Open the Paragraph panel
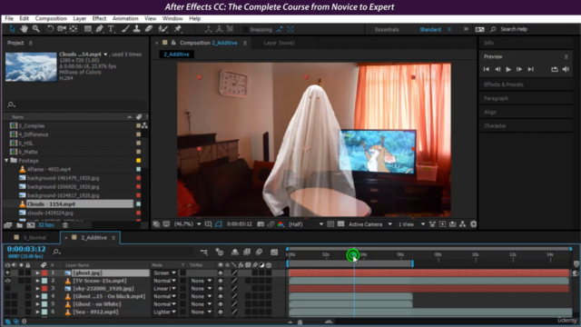The height and width of the screenshot is (327, 581). 496,98
